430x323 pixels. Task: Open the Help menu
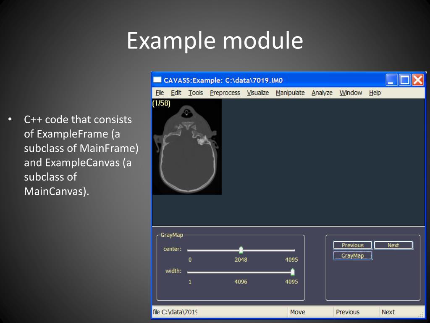pos(375,93)
